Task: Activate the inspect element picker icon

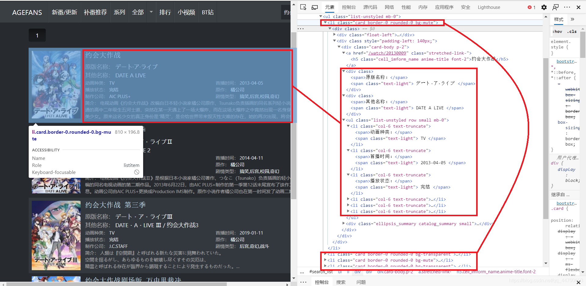Action: [303, 7]
